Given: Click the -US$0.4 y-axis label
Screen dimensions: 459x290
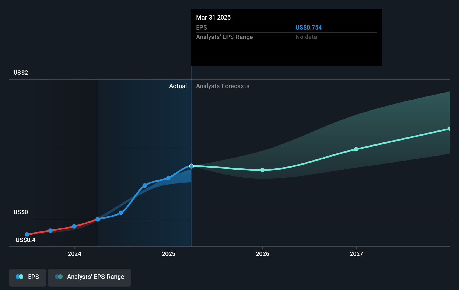Looking at the screenshot, I should point(24,240).
